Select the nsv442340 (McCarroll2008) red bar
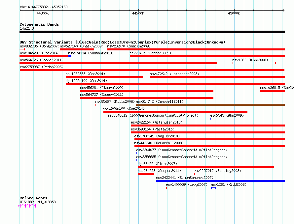The height and width of the screenshot is (224, 294). [x=210, y=146]
